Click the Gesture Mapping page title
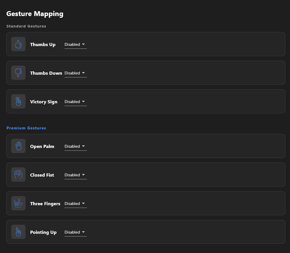Image resolution: width=290 pixels, height=253 pixels. pos(35,14)
